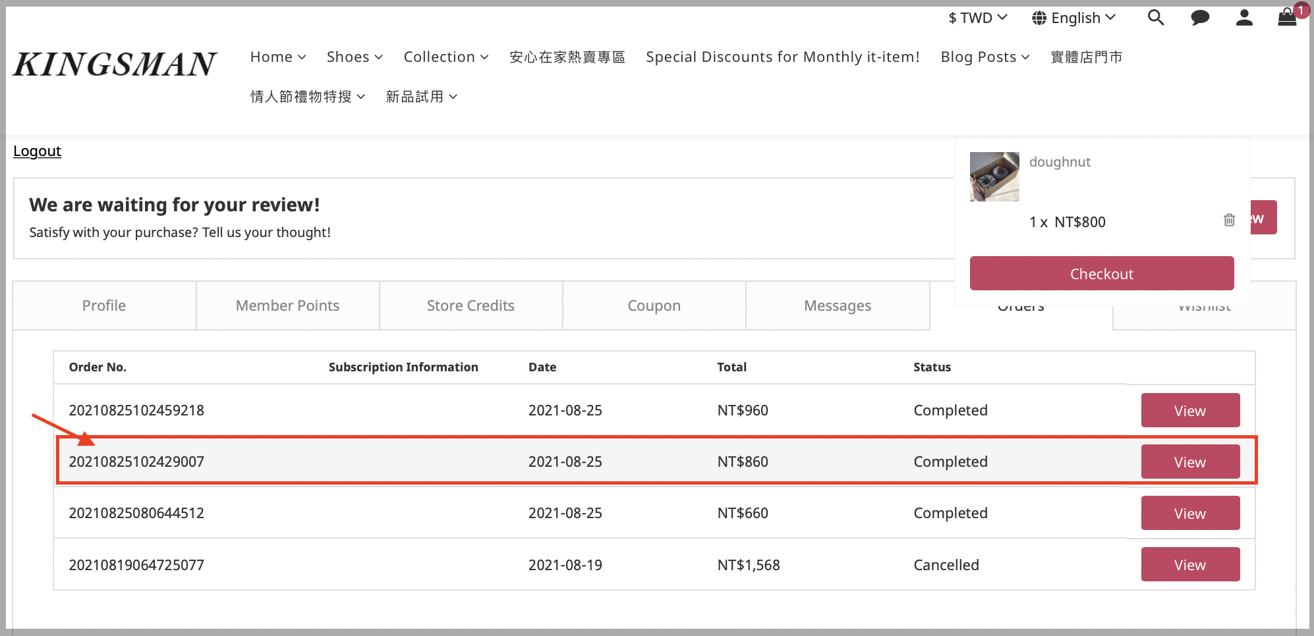Viewport: 1314px width, 636px height.
Task: Click 'We are waiting for your review!' heading
Action: coord(175,205)
